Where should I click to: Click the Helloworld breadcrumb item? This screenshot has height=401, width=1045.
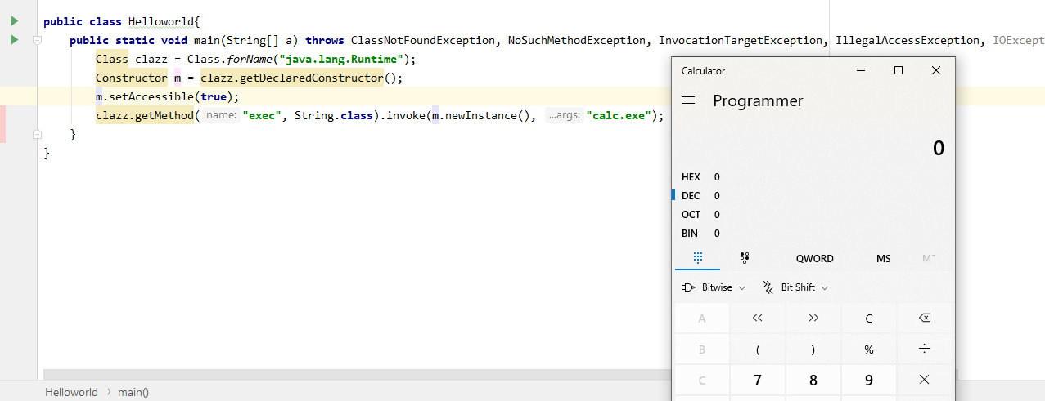tap(71, 392)
